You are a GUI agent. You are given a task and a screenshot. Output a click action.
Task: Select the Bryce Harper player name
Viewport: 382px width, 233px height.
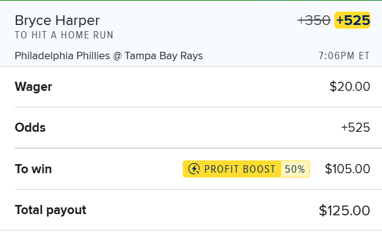click(x=57, y=20)
